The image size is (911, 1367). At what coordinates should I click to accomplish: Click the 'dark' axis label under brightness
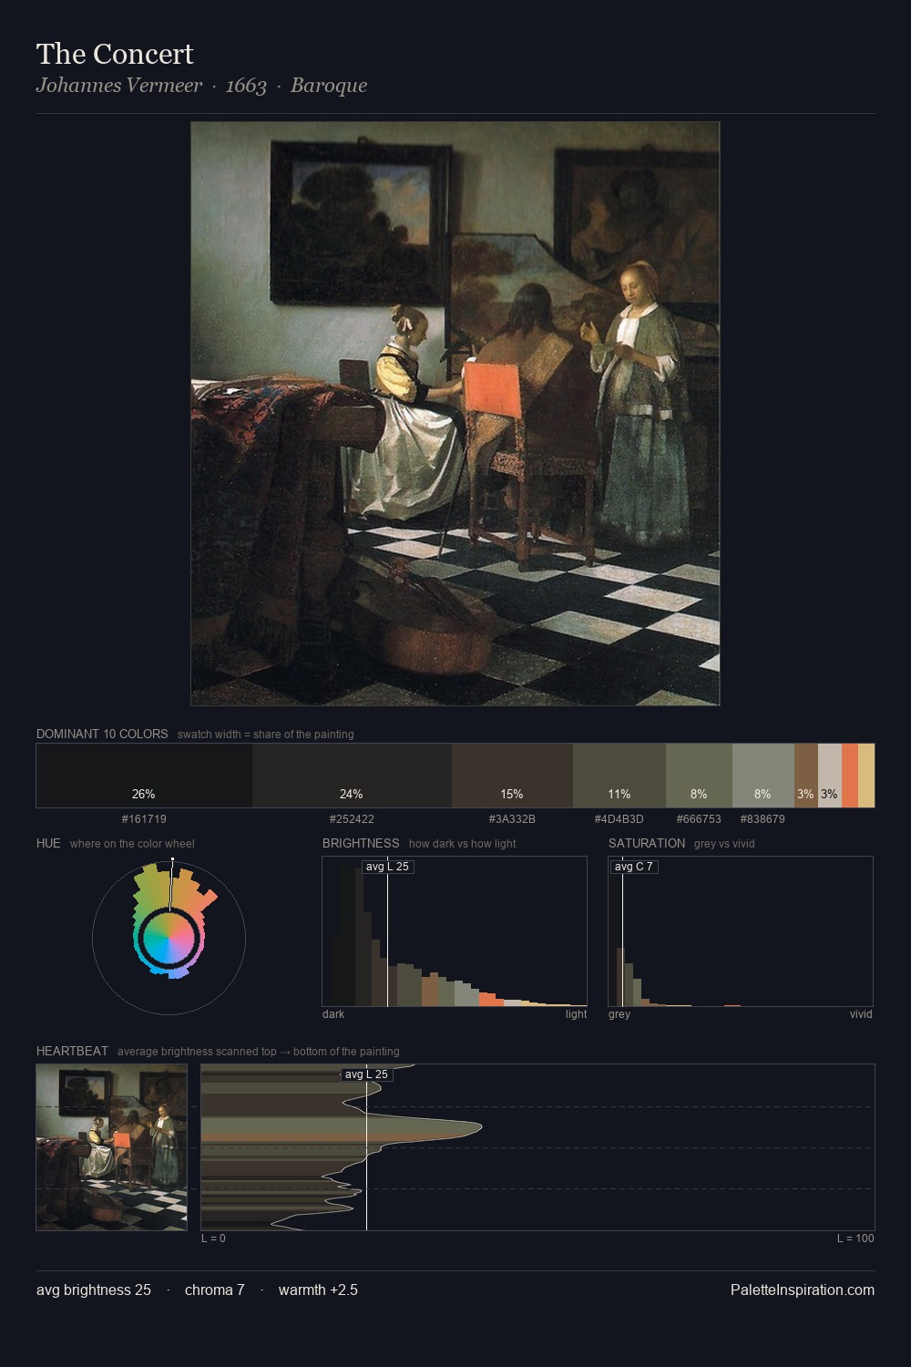pyautogui.click(x=333, y=1014)
